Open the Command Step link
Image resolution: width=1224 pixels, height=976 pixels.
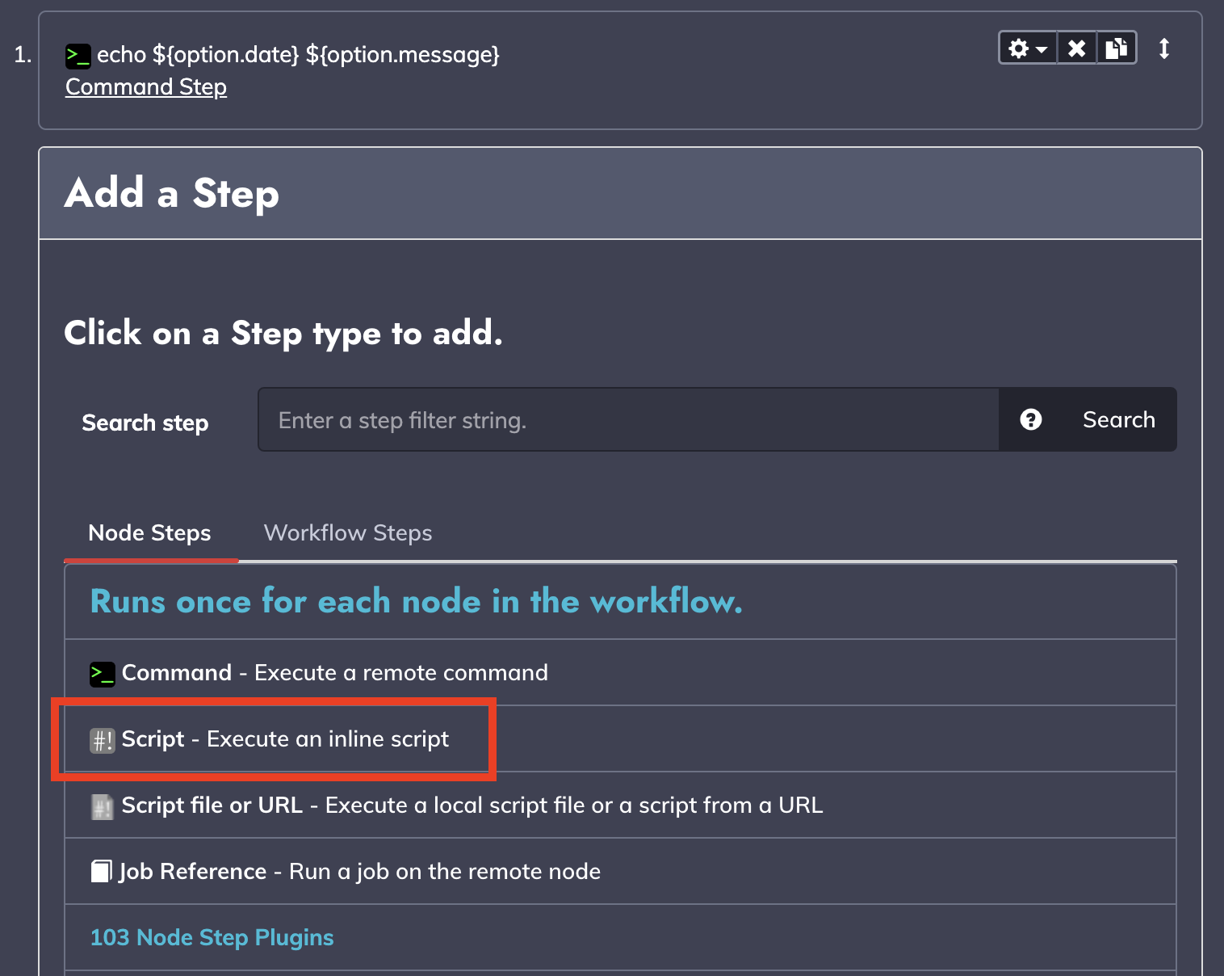(146, 86)
